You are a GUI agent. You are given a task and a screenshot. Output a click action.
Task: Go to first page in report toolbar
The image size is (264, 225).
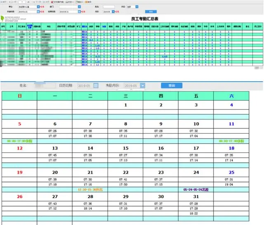pos(4,2)
